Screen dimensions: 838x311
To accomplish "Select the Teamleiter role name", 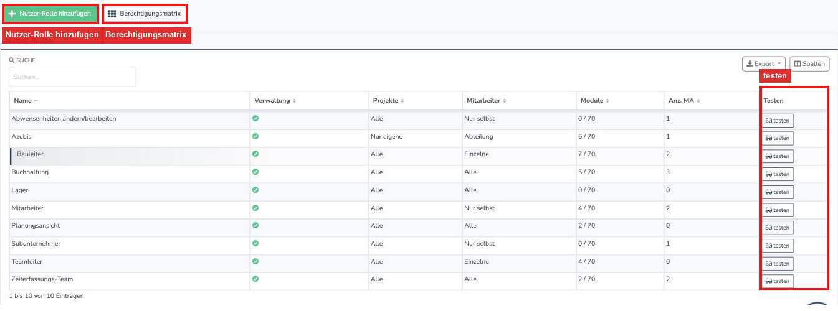I will [x=27, y=261].
